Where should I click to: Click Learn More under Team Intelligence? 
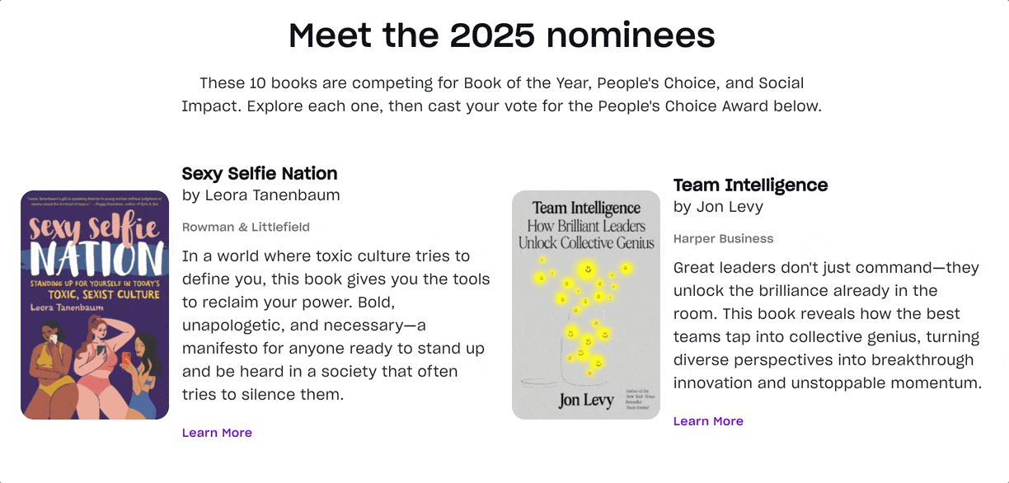708,420
